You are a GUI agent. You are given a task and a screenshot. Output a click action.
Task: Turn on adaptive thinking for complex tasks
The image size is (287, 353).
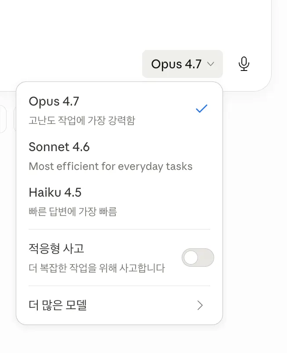pyautogui.click(x=197, y=258)
